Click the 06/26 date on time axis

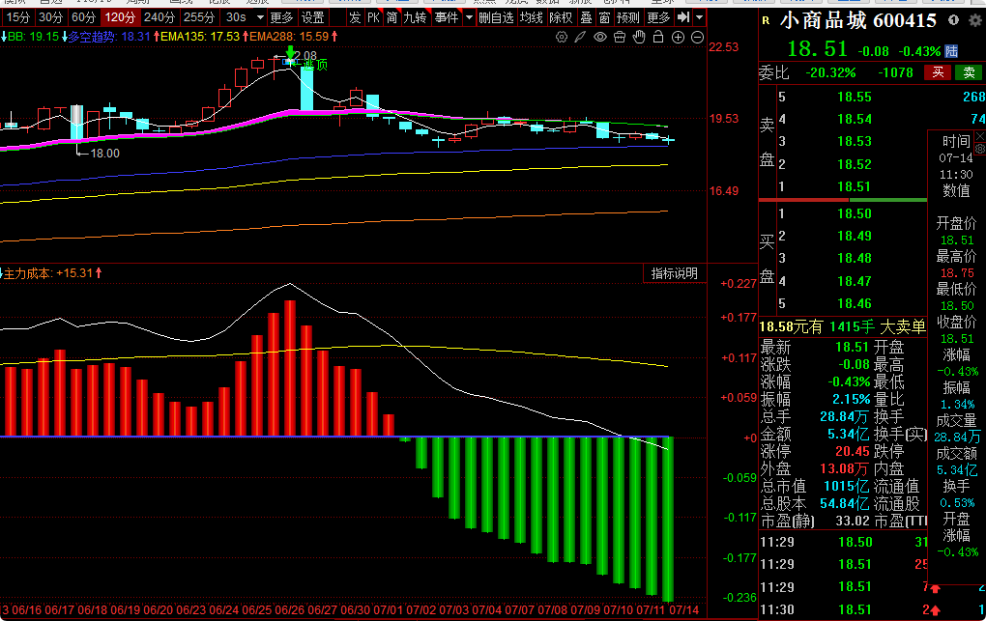(x=290, y=609)
